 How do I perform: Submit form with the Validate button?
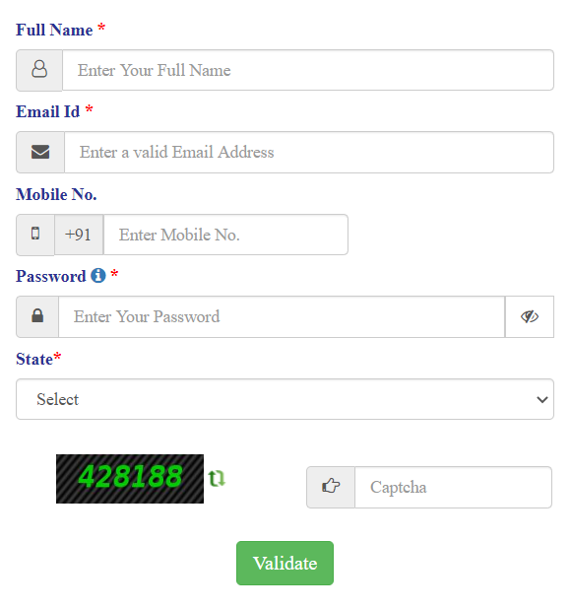(285, 563)
